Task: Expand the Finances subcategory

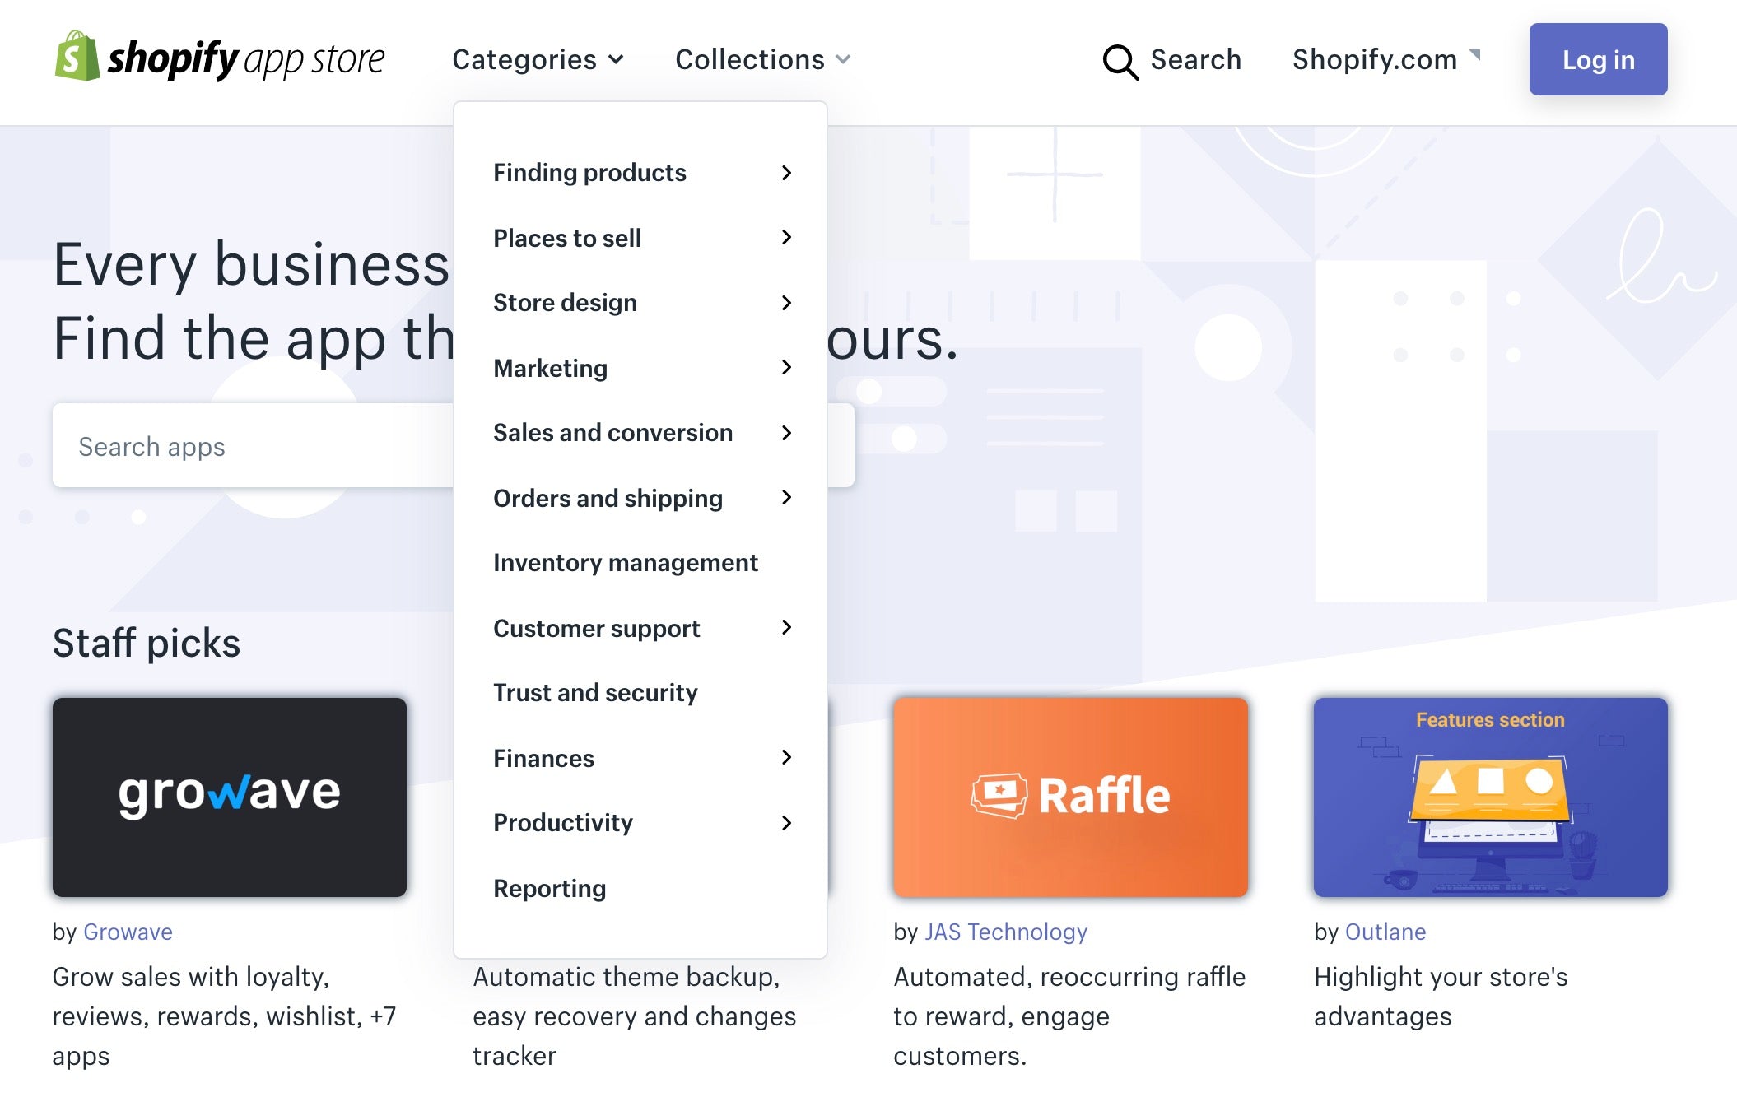Action: [x=785, y=756]
